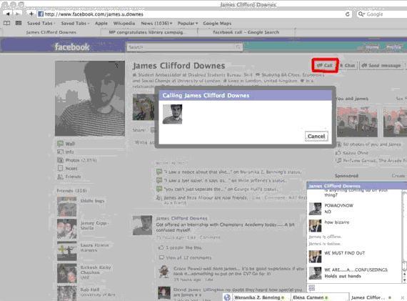Switch to MP congratulates library campaign tab

pos(146,32)
